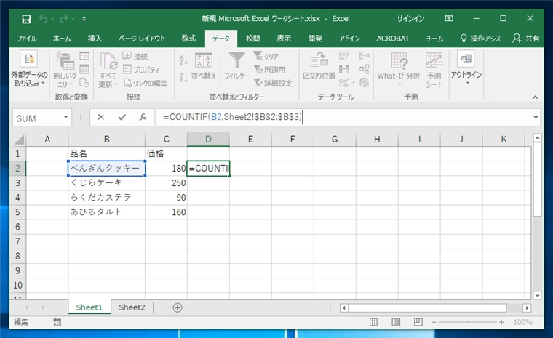Click the 再適用 filter button
The height and width of the screenshot is (338, 553).
[269, 70]
